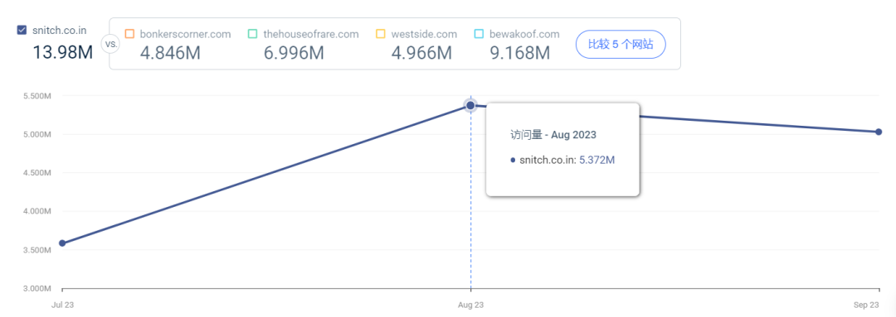Select the bewakoof.com checkbox
This screenshot has height=317, width=896.
[479, 34]
